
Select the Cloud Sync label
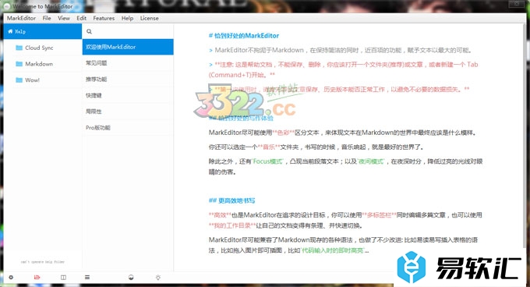pyautogui.click(x=39, y=48)
